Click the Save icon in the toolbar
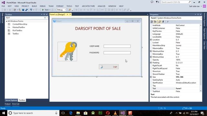 (23, 10)
